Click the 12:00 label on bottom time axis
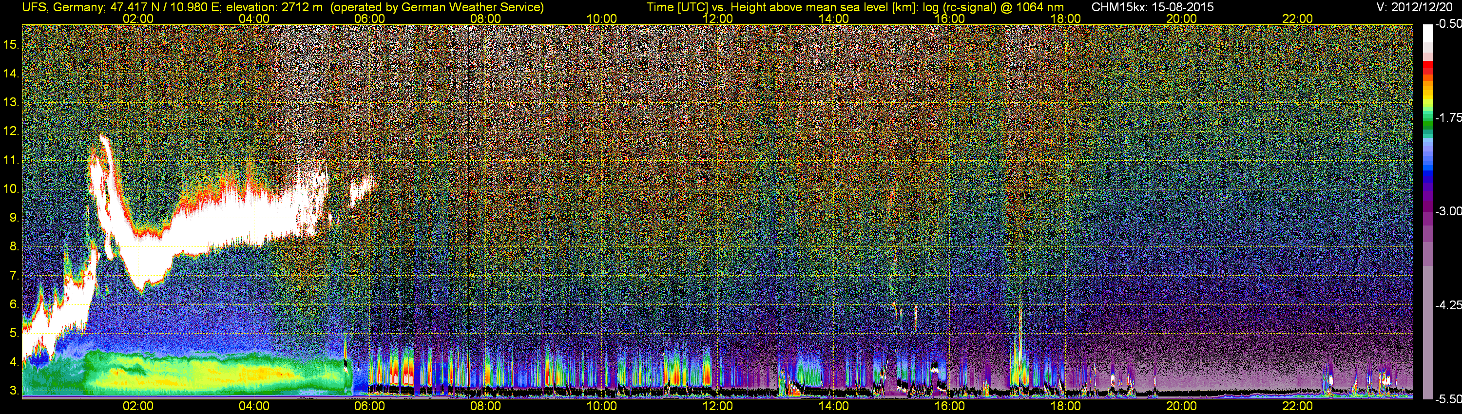This screenshot has height=414, width=1462. pyautogui.click(x=717, y=406)
